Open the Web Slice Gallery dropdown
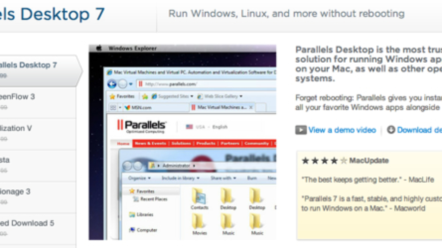This screenshot has width=442, height=248. point(220,97)
